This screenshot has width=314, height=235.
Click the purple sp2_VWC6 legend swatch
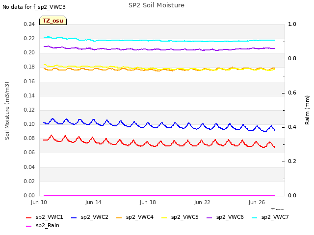[x=209, y=218]
